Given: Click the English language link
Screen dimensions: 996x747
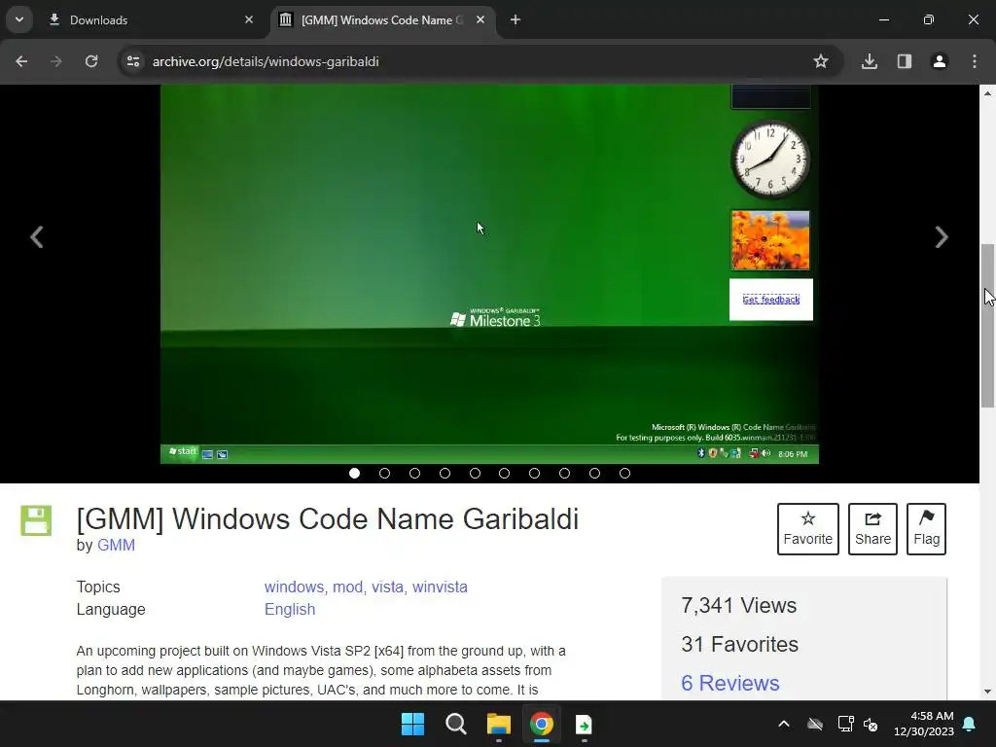Looking at the screenshot, I should pyautogui.click(x=290, y=609).
